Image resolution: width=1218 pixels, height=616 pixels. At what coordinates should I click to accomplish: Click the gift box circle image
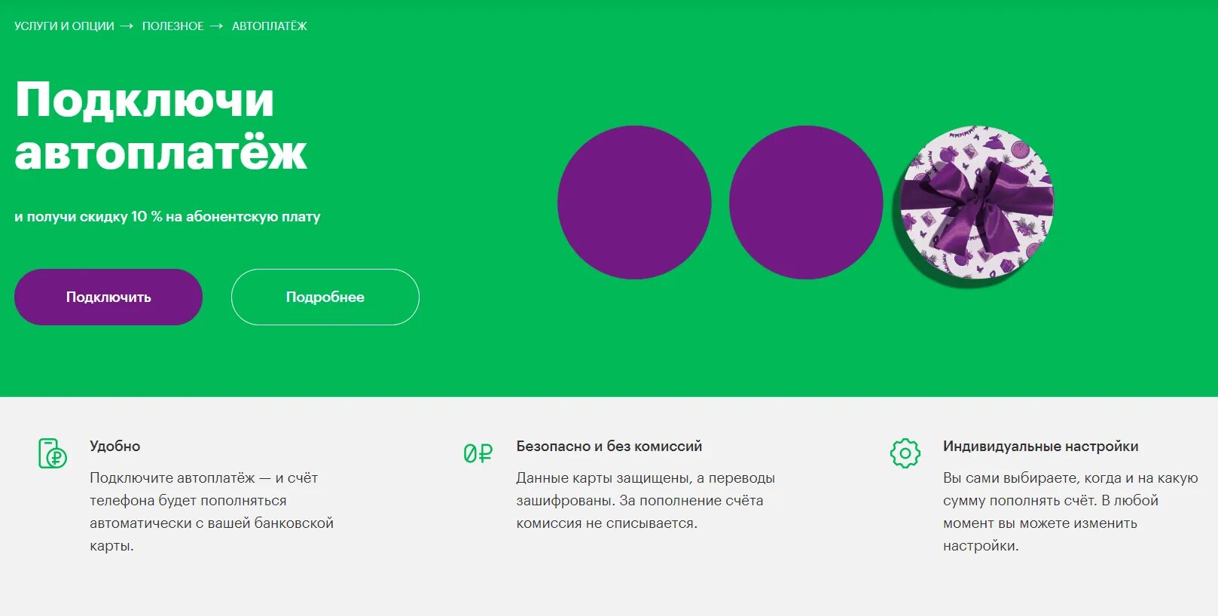point(978,203)
